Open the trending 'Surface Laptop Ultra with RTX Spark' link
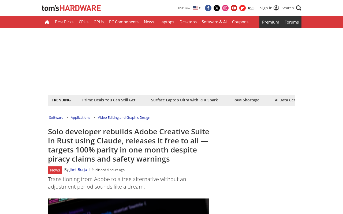Viewport: 343px width, 214px height. click(184, 100)
